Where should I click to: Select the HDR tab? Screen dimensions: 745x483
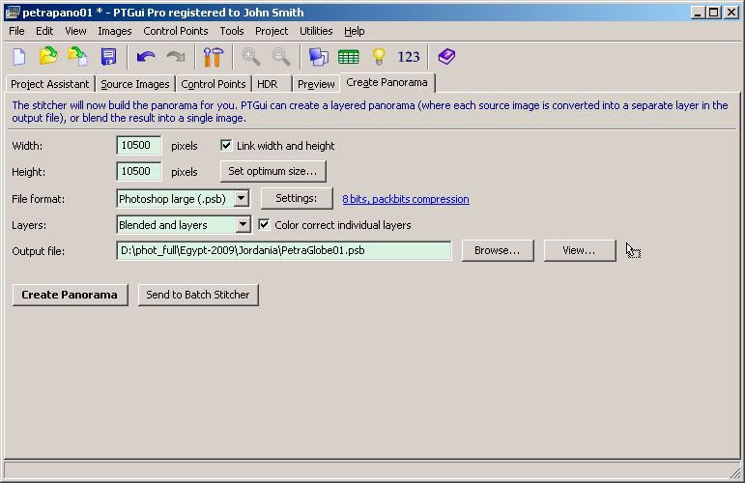click(x=271, y=84)
